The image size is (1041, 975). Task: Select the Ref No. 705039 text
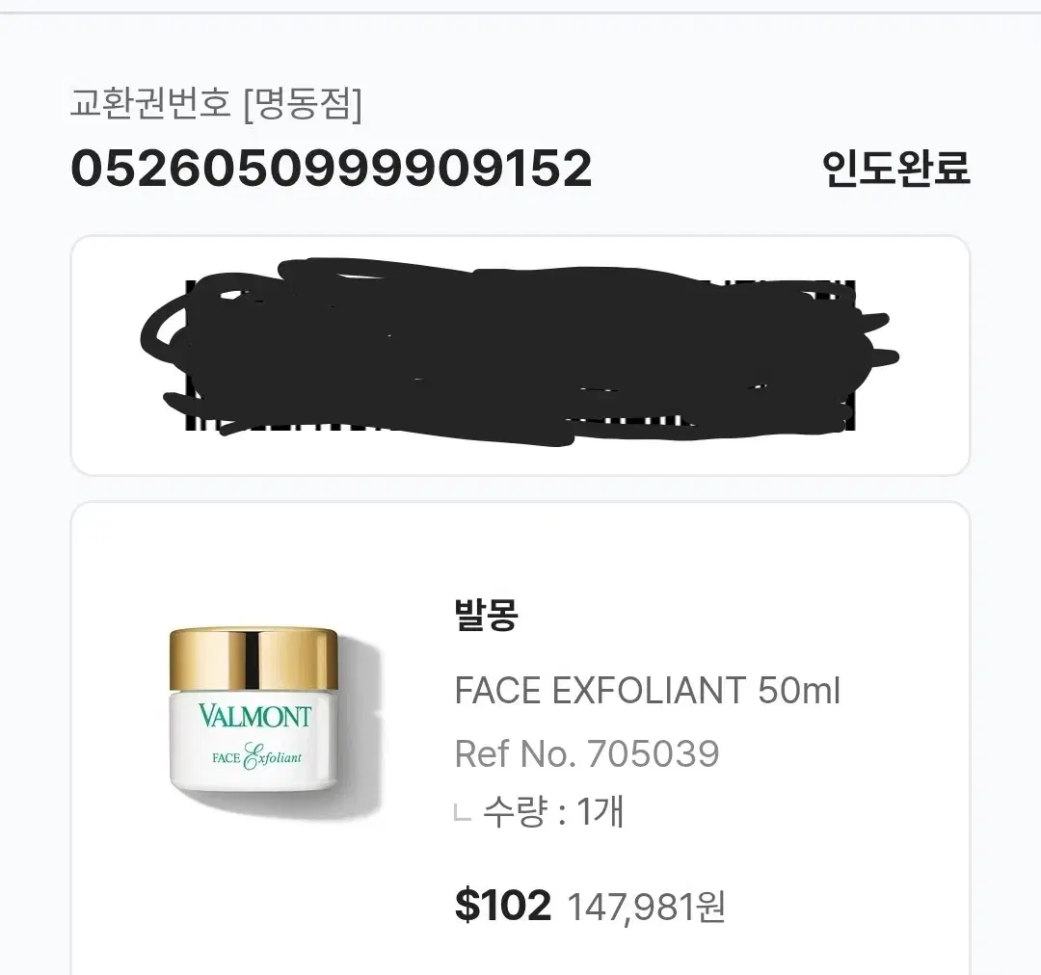(x=587, y=753)
